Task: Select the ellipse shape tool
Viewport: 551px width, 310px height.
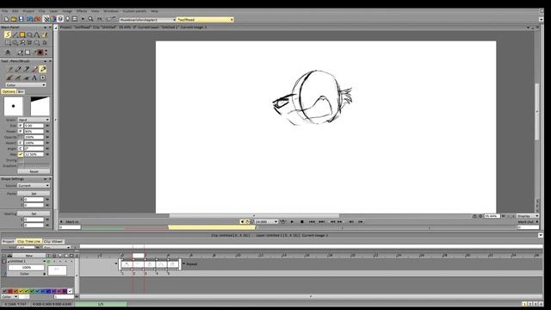Action: point(29,34)
